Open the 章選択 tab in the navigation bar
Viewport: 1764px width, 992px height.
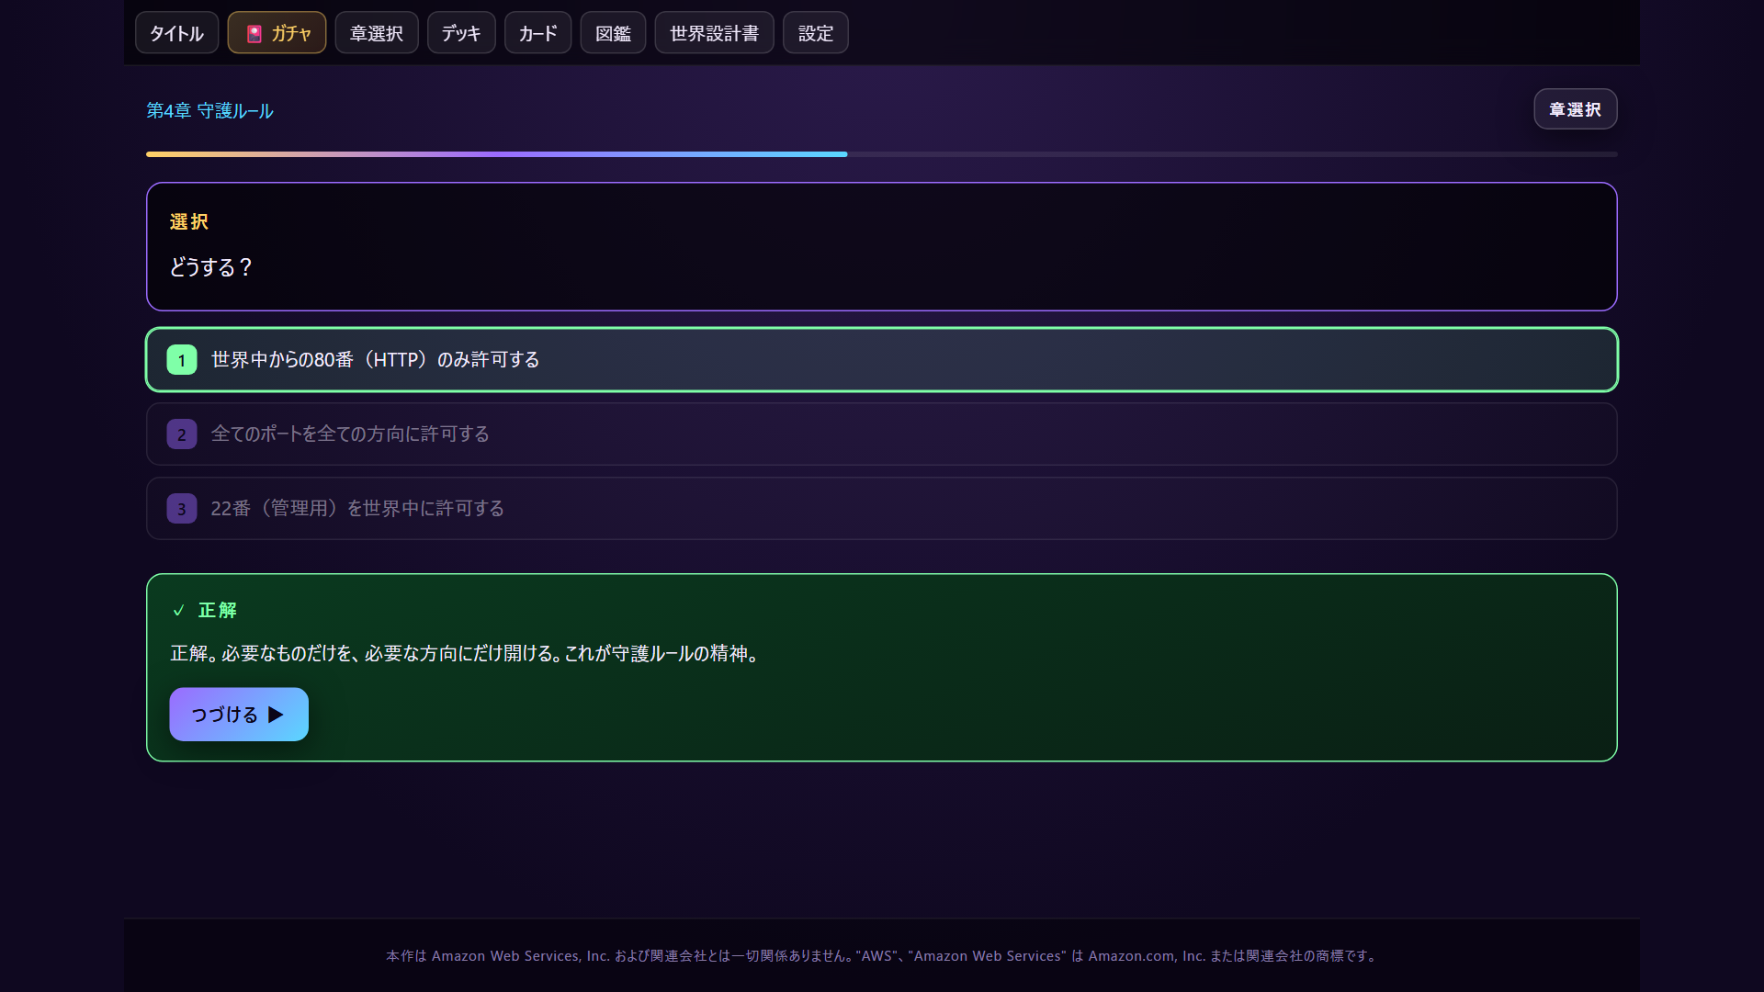point(377,33)
